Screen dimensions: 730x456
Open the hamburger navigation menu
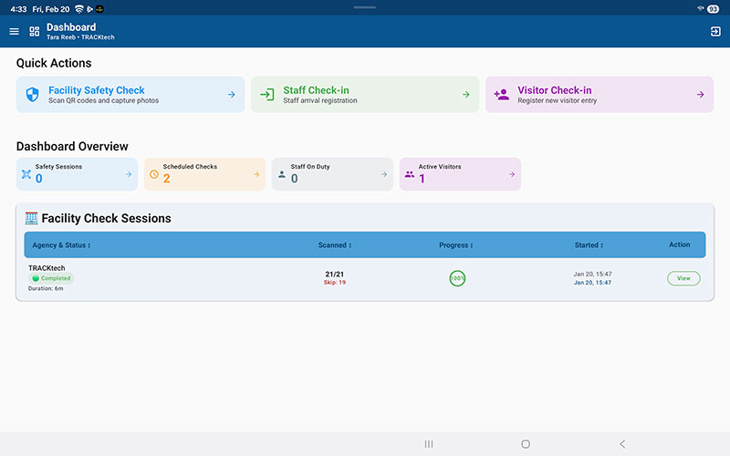pos(14,31)
